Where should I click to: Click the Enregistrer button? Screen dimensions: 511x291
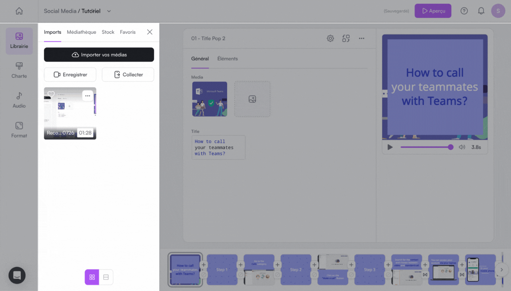coord(70,75)
